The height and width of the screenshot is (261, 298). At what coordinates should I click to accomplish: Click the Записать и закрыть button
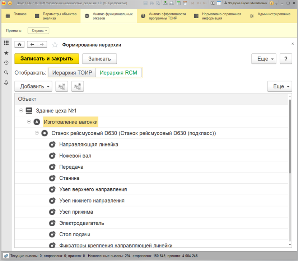click(x=47, y=59)
